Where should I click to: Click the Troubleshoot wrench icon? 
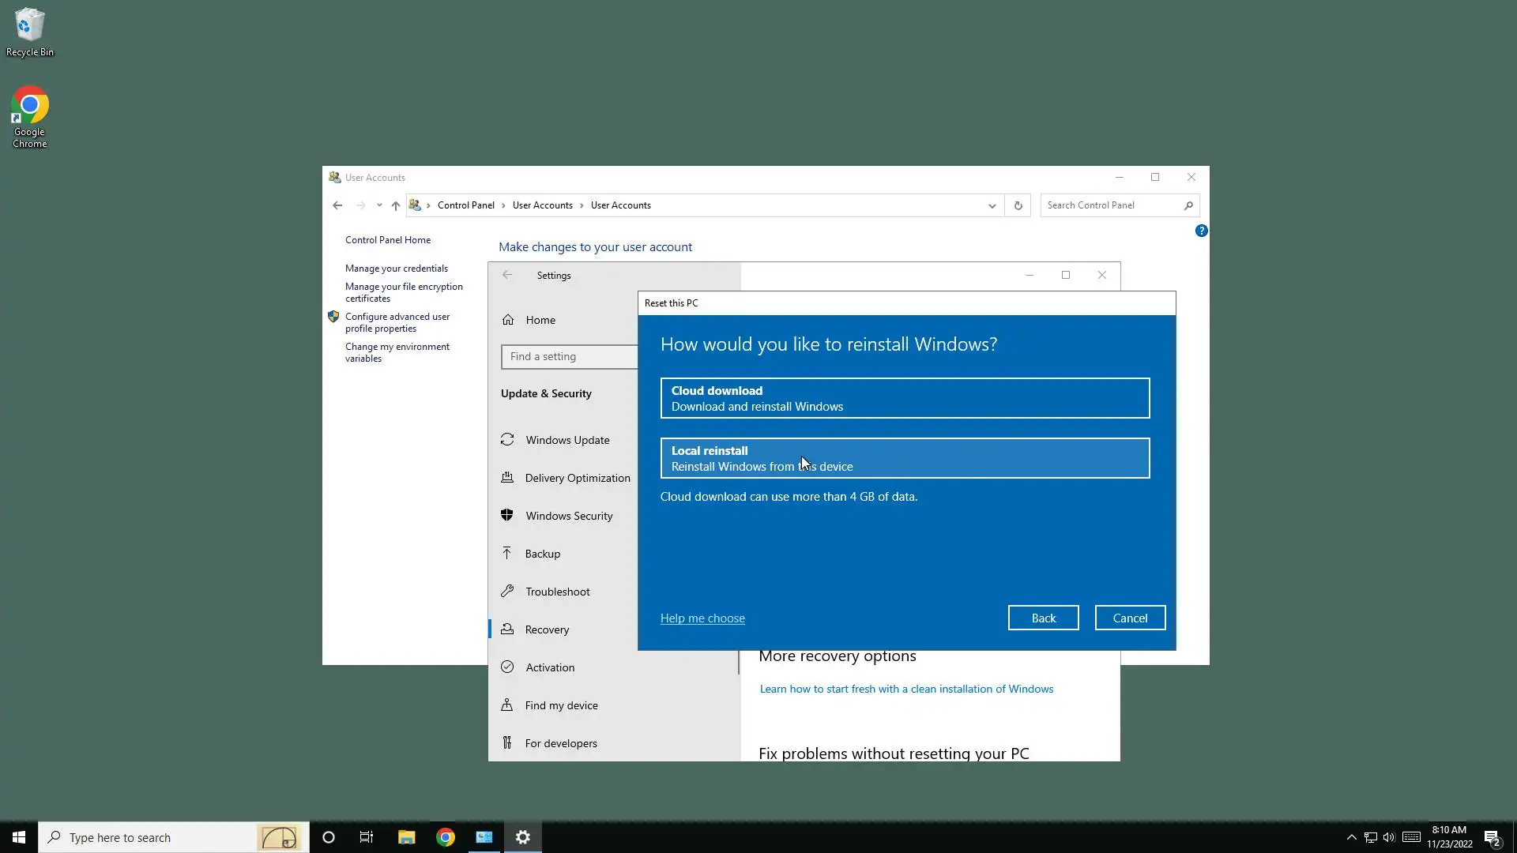point(507,591)
